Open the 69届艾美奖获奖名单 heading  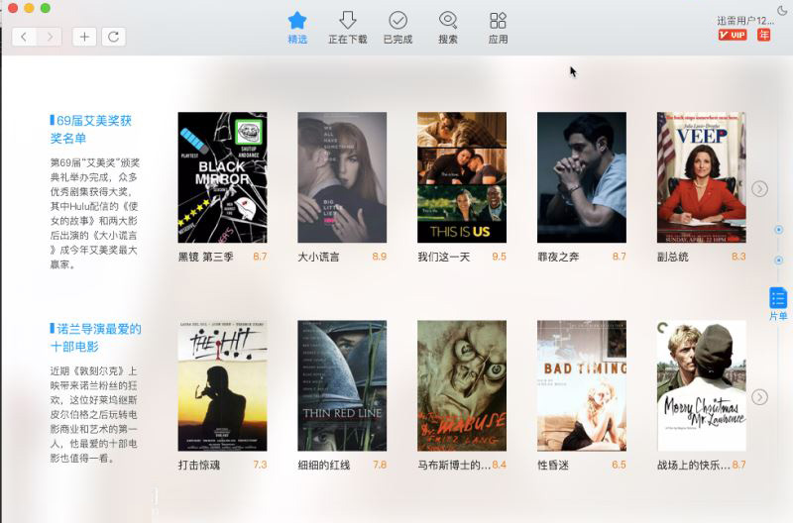tap(91, 130)
